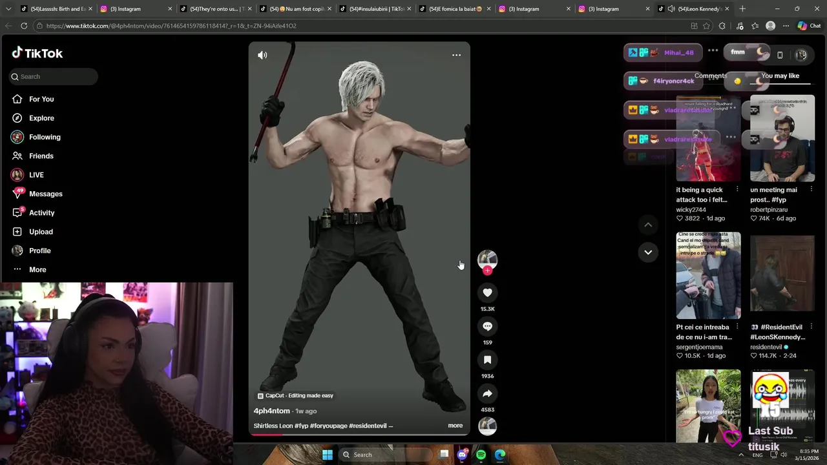
Task: Go to the previous video with up chevron
Action: pos(647,225)
